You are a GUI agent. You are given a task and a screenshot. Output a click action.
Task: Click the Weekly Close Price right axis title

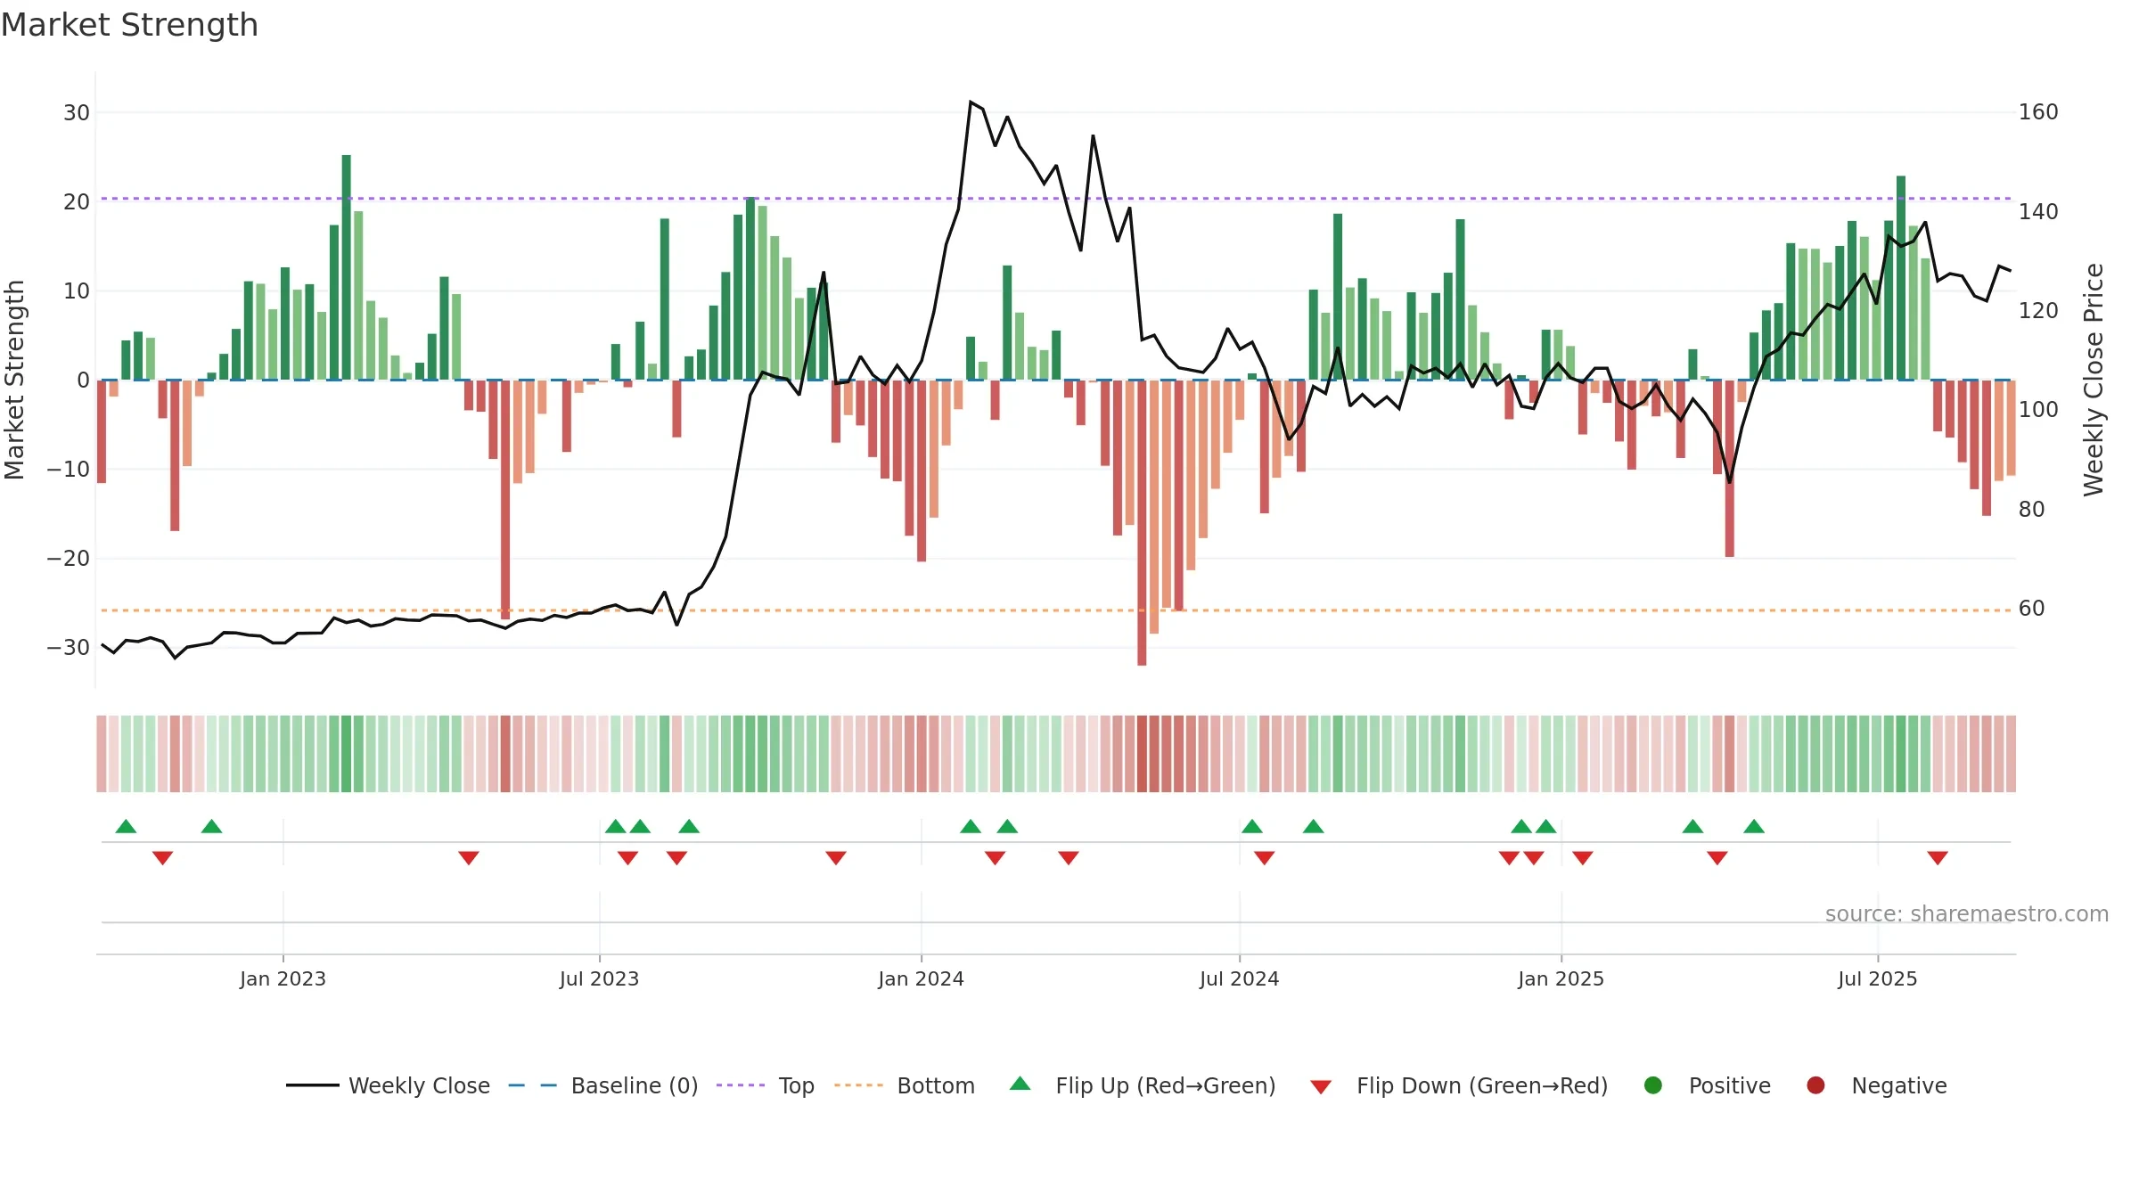point(2094,380)
